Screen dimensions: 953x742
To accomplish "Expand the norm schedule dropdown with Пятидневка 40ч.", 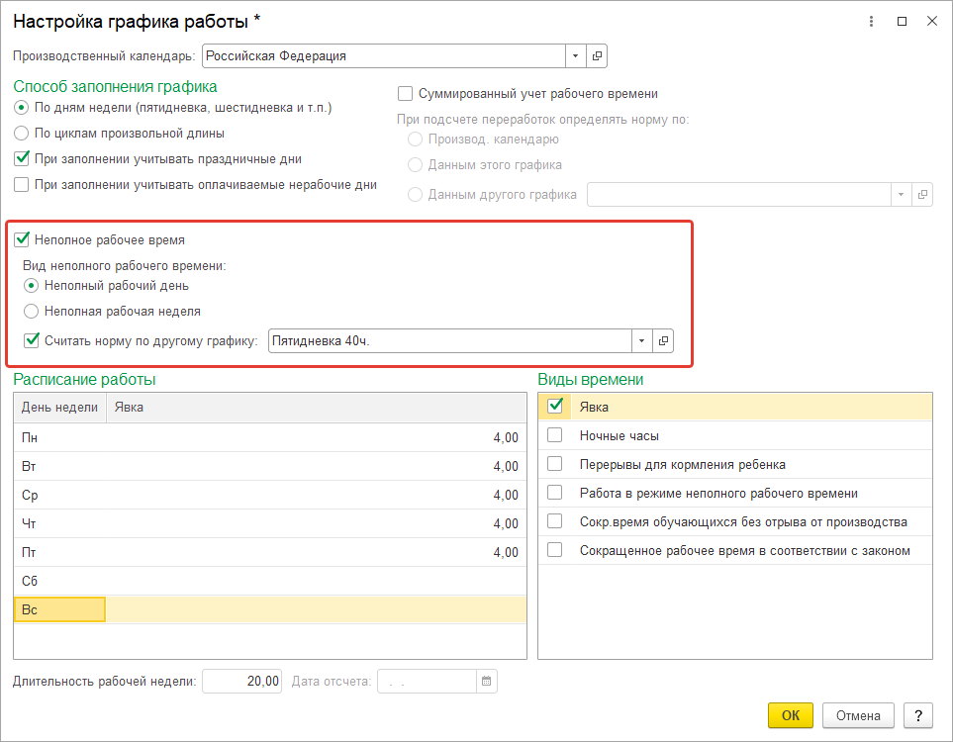I will pos(641,340).
